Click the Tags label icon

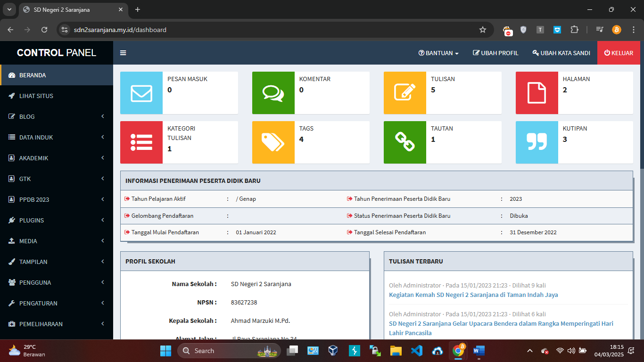point(273,142)
